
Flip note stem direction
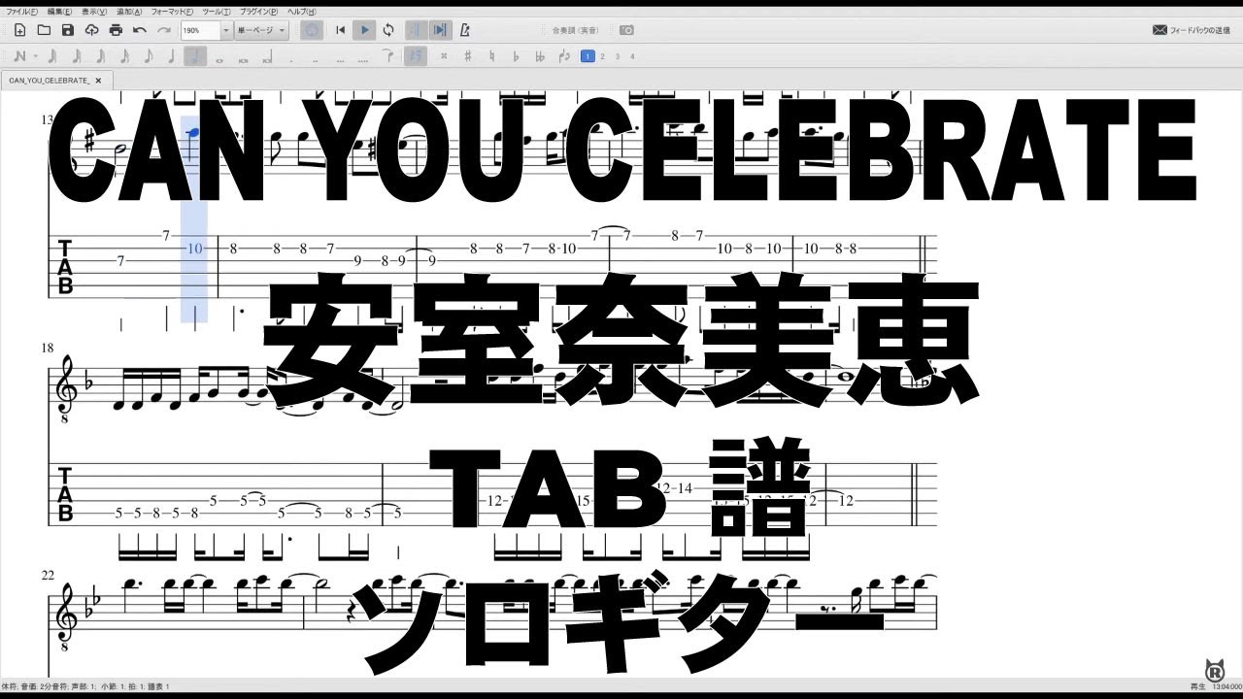point(564,56)
